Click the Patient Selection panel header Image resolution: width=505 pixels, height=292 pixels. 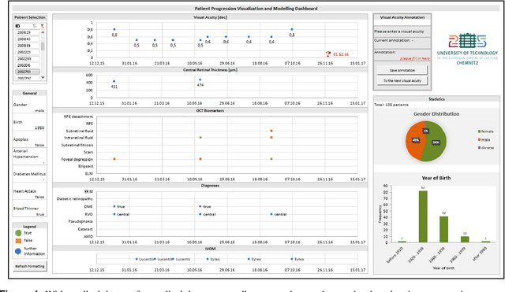30,17
